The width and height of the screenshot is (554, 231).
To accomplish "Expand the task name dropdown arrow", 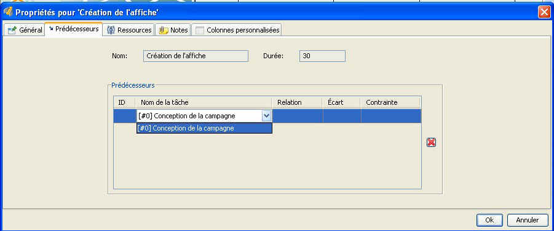I will 266,115.
